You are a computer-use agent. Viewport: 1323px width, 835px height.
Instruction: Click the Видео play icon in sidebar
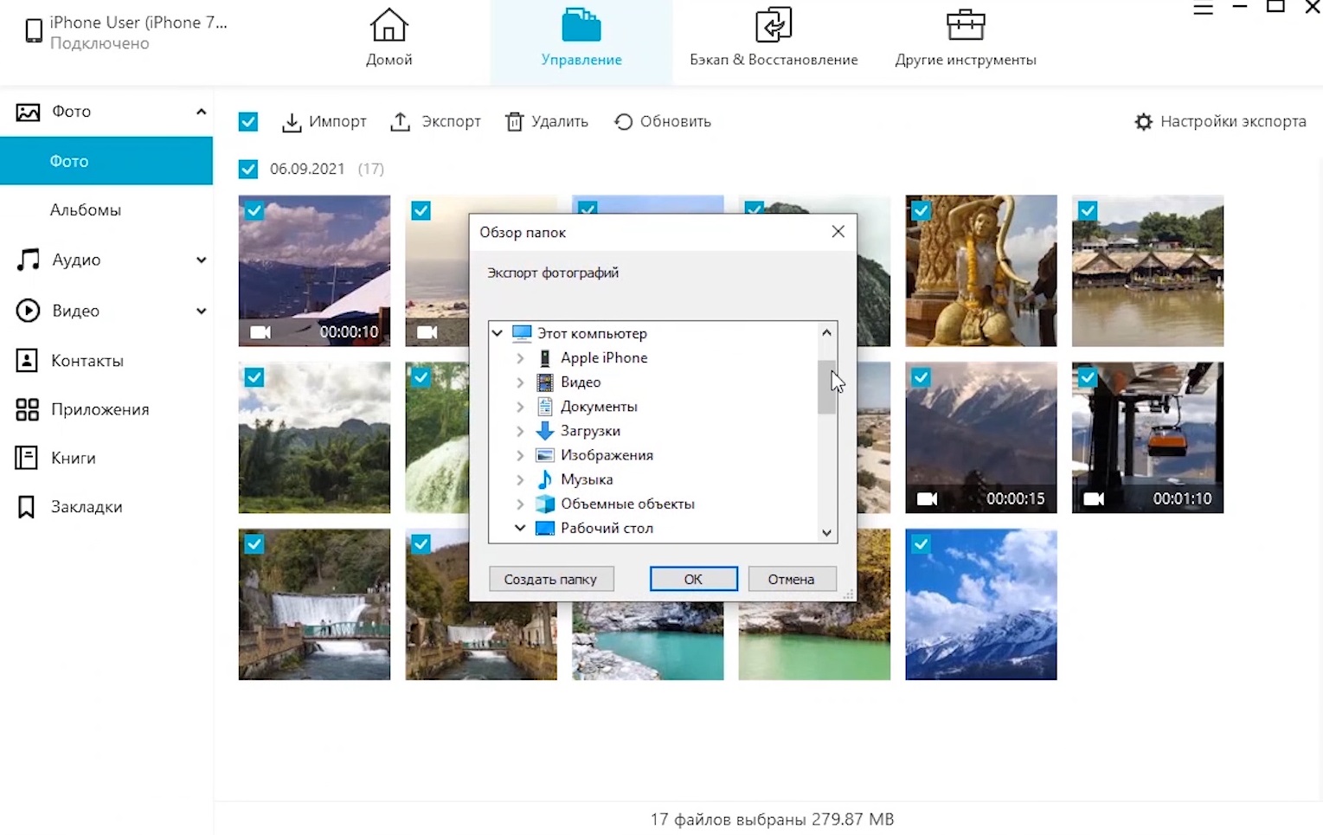pos(28,311)
